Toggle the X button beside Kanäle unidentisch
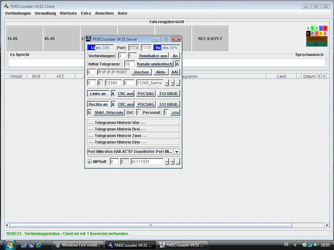 tap(177, 64)
